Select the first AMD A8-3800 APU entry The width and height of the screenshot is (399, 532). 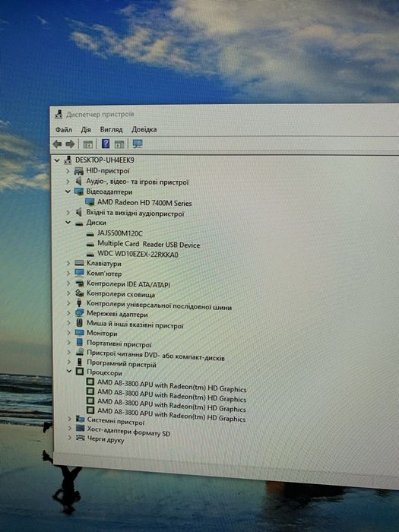click(x=172, y=385)
